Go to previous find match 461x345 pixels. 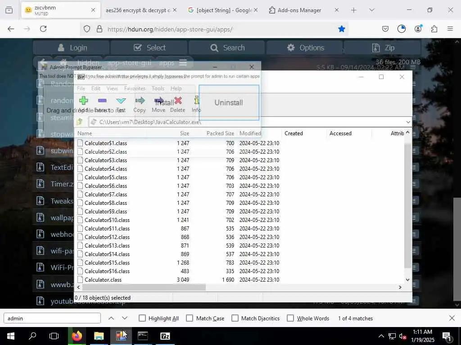(x=111, y=318)
